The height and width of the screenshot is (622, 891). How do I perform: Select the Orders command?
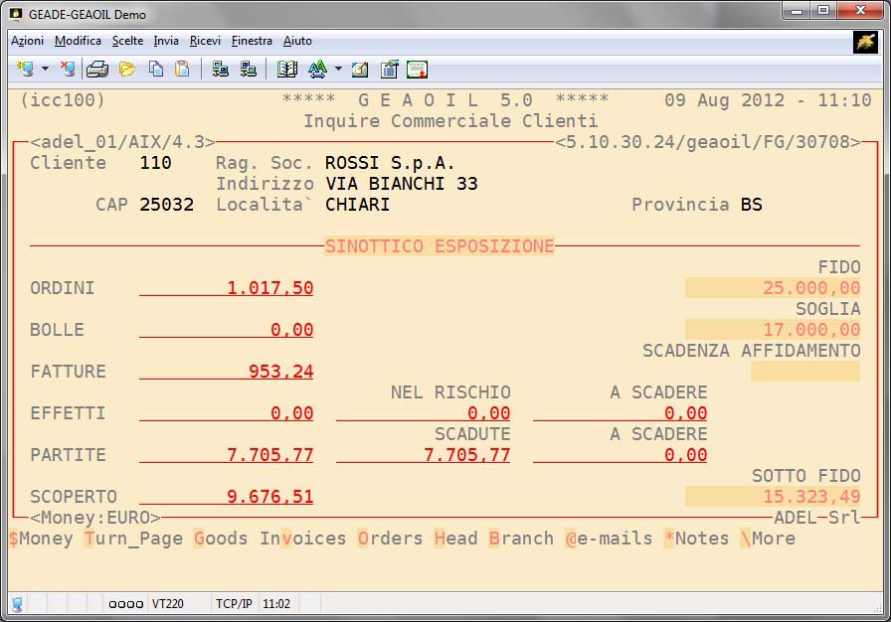pyautogui.click(x=390, y=539)
